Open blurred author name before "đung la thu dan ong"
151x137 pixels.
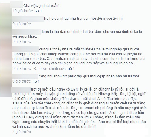click(26, 32)
